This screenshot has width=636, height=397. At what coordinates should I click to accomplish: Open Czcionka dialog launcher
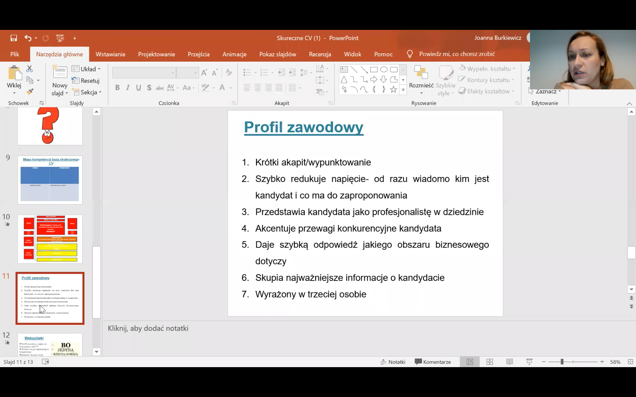[x=234, y=103]
